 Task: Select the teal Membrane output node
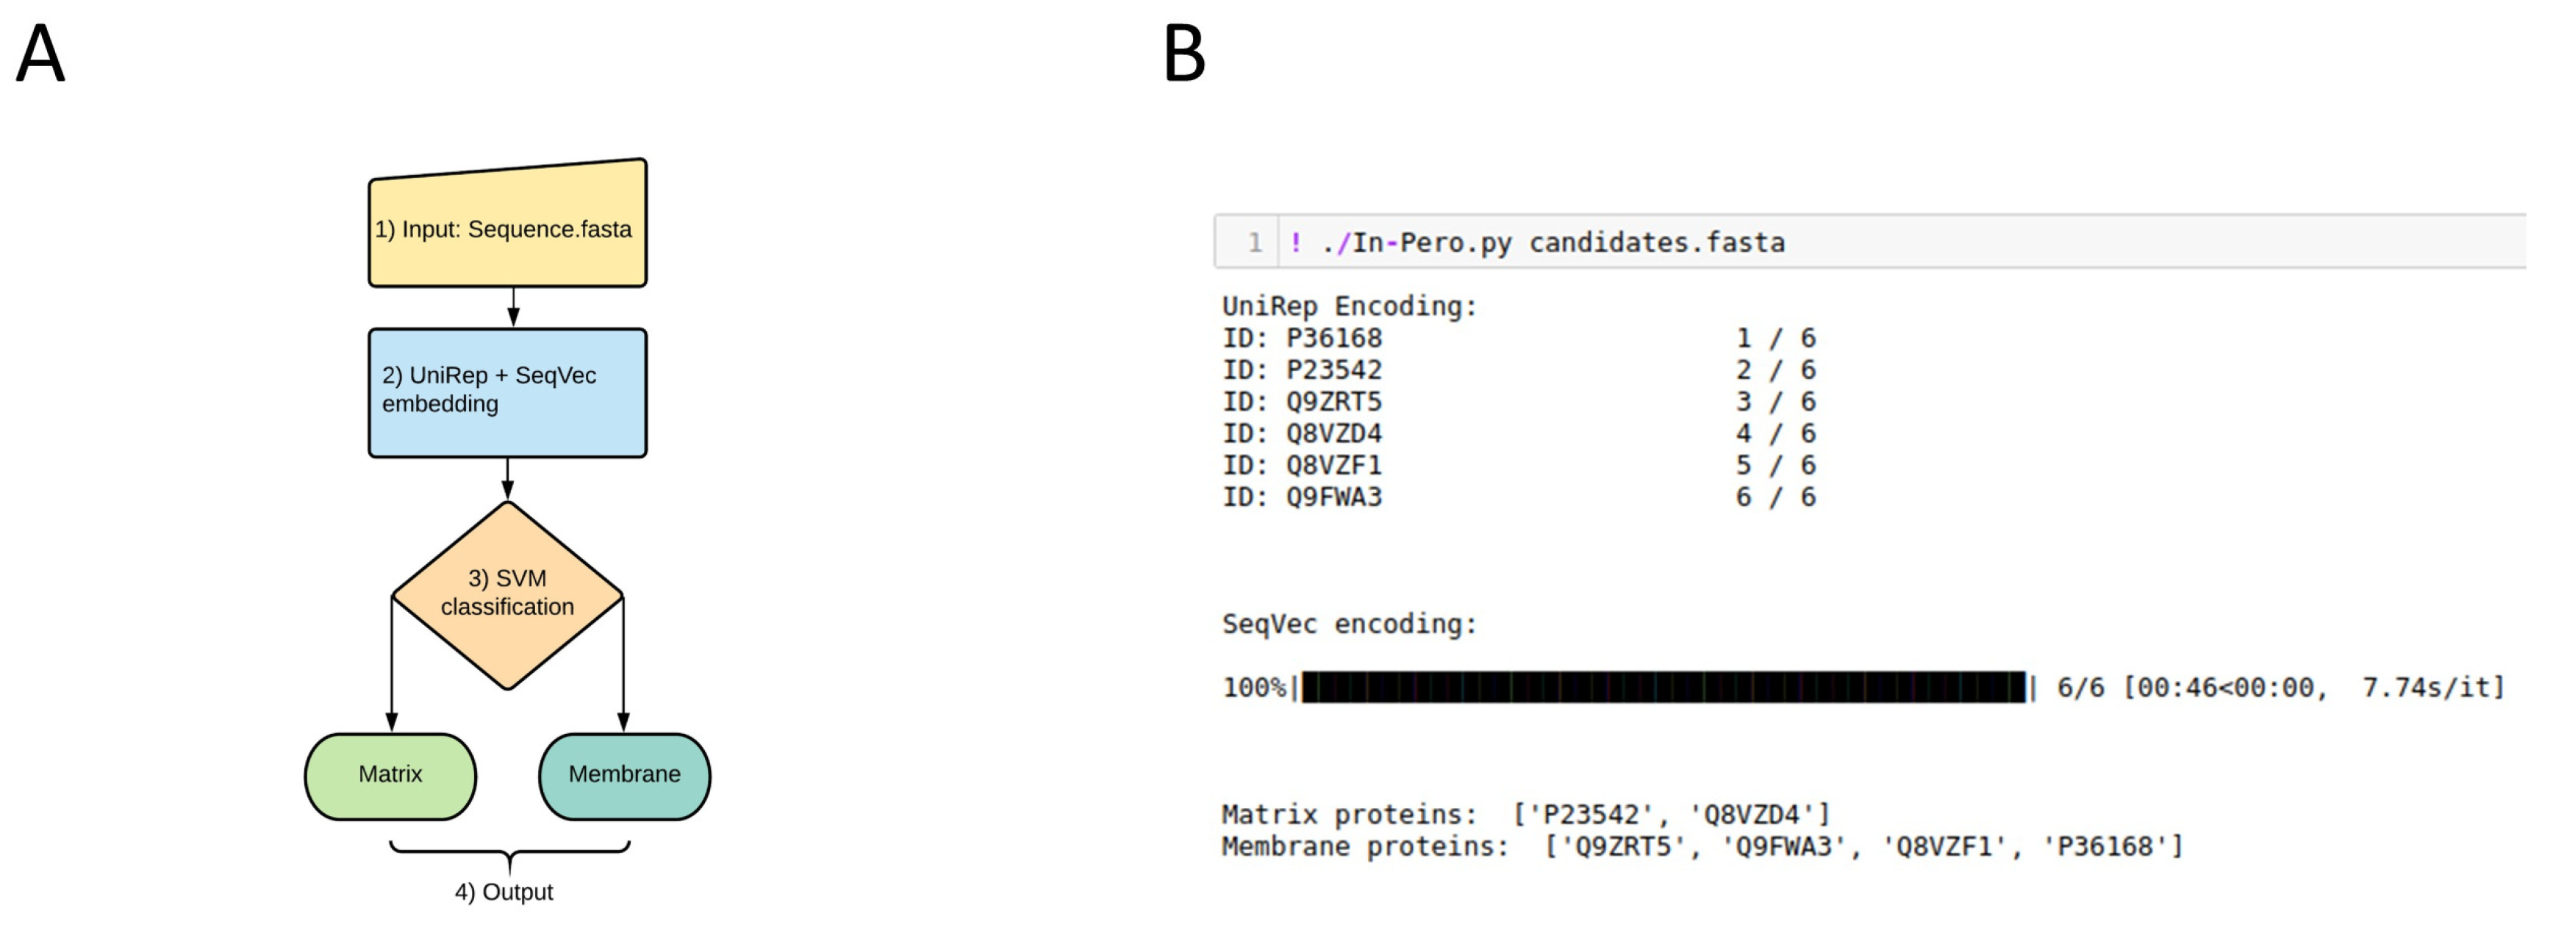(x=623, y=776)
